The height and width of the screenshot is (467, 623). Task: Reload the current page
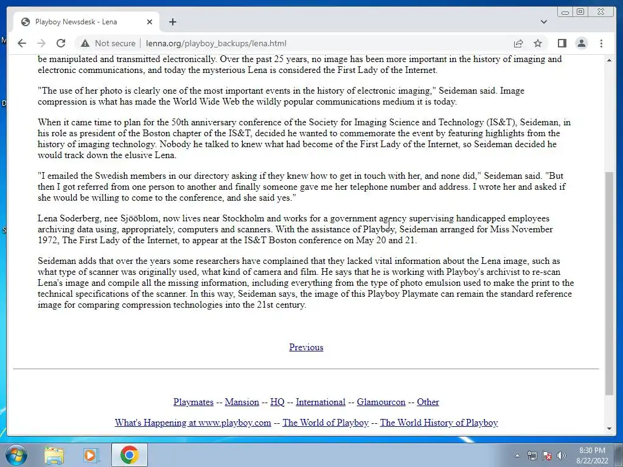61,43
